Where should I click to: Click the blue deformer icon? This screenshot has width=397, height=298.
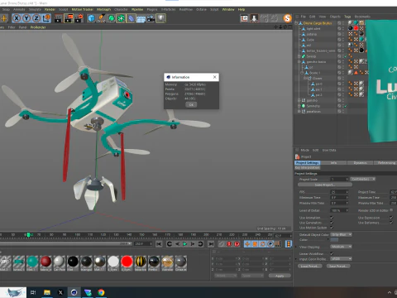131,18
